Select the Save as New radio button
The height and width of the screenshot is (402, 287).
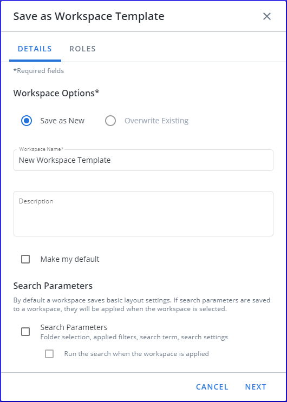click(x=27, y=121)
